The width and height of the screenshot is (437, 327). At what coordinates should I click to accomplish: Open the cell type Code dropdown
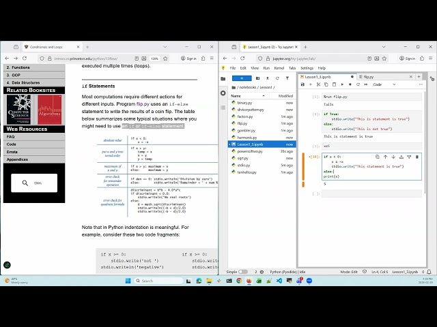(x=384, y=84)
